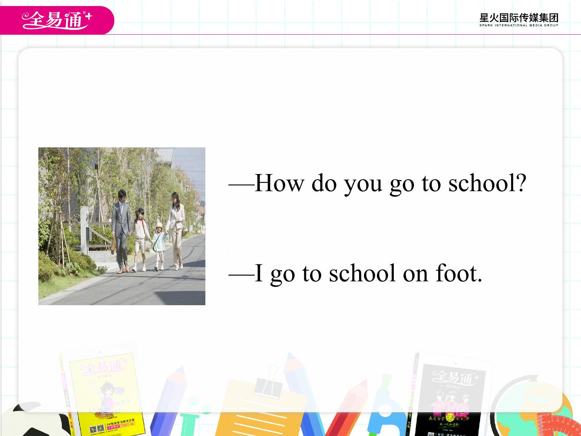Click the "SPARK INTERNATIONAL MEDIA GROUP" subtitle
581x436 pixels.
pyautogui.click(x=519, y=25)
